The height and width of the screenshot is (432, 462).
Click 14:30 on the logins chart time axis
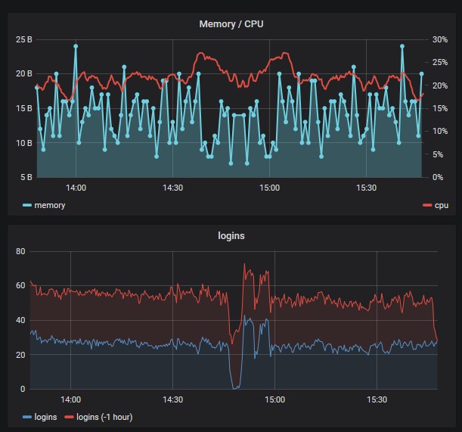point(172,399)
